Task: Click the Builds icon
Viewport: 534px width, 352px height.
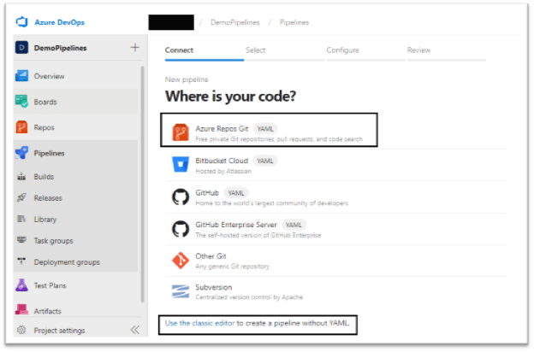Action: 21,176
